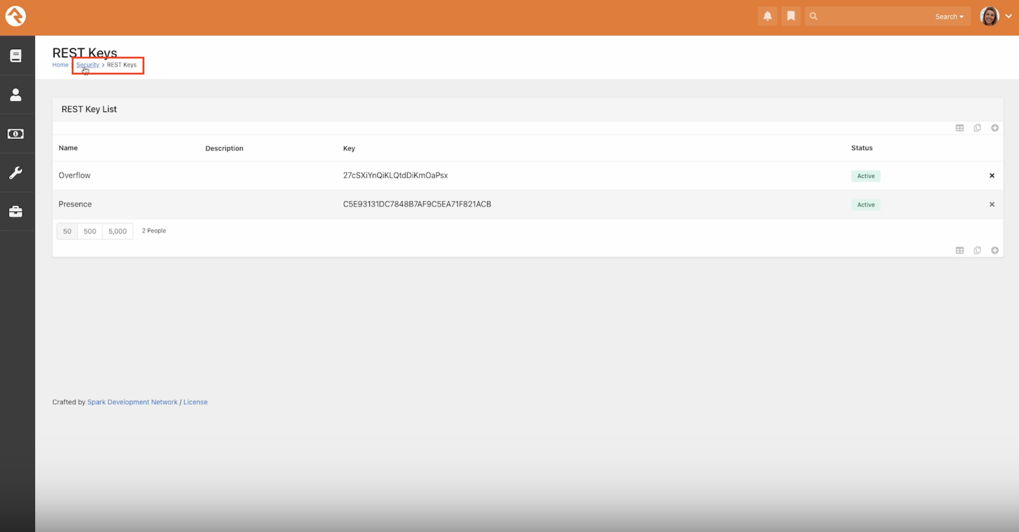Open the notifications bell icon
The image size is (1019, 532).
767,16
